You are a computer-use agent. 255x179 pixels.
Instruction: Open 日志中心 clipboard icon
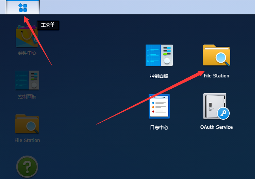159,106
